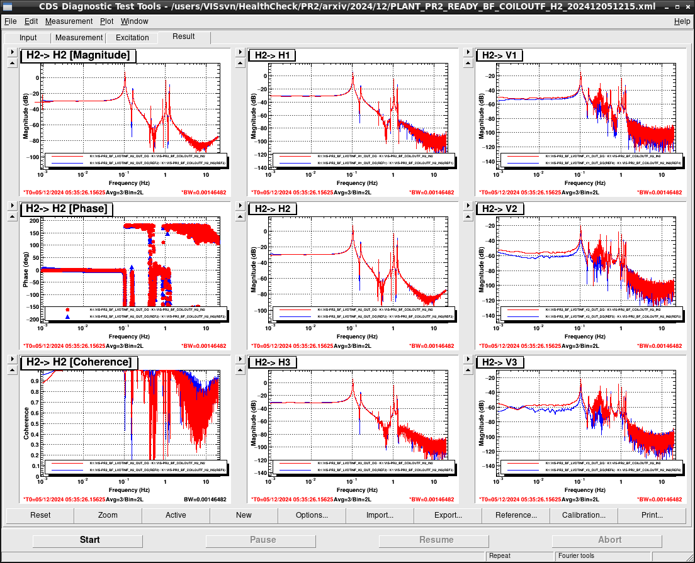Click right-arrow icon beside H2-> H1 plot

(x=240, y=52)
